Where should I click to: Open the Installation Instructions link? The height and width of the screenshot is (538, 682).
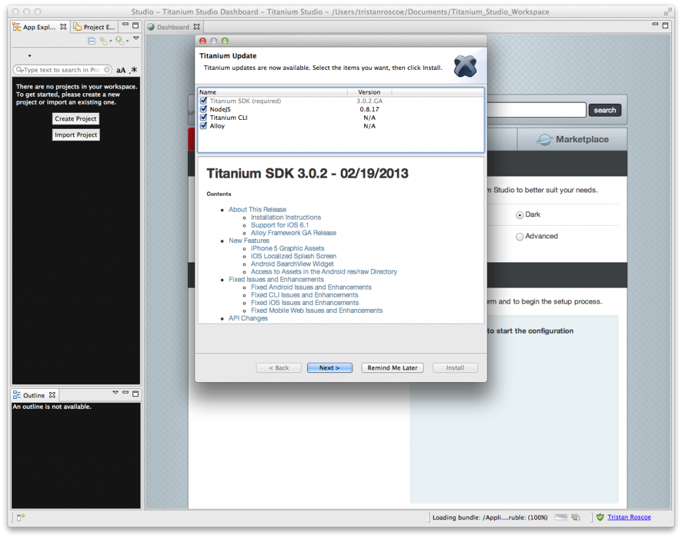[x=286, y=218]
